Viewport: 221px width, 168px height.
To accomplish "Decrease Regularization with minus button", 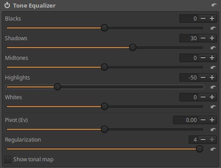I will [203, 139].
